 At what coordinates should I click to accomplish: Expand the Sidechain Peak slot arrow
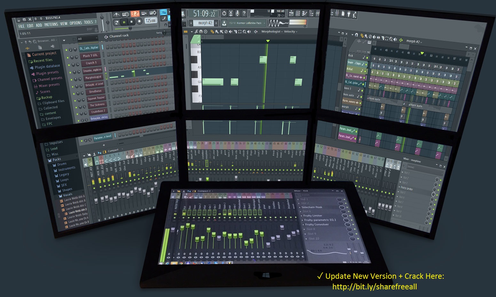300,207
